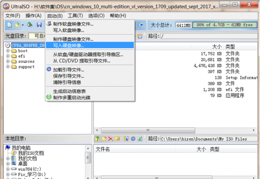Image resolution: width=260 pixels, height=179 pixels.
Task: Click the Save floppy disk toolbar icon
Action: coord(39,25)
